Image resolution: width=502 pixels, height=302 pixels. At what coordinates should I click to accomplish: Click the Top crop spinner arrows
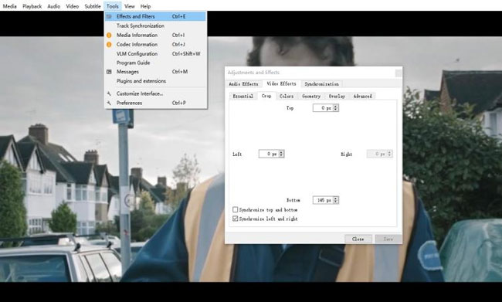coord(335,108)
